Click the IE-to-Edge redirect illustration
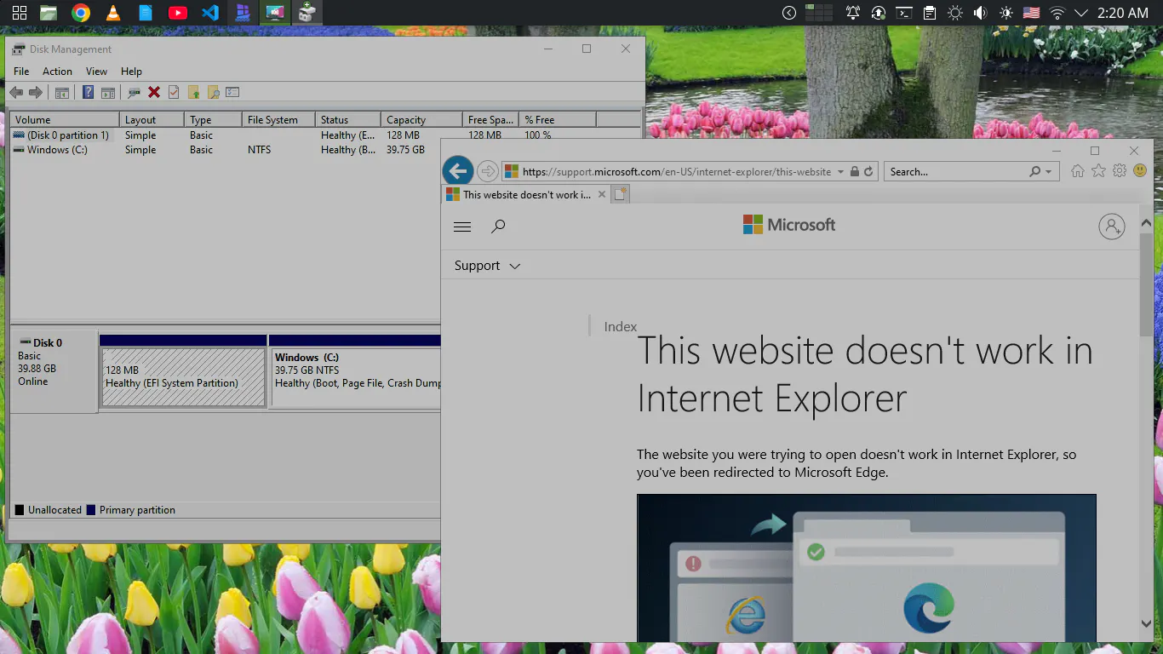The image size is (1163, 654). (867, 568)
